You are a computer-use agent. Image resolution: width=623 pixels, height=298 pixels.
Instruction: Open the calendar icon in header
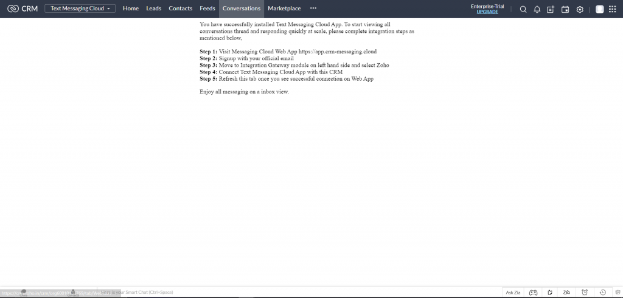565,10
